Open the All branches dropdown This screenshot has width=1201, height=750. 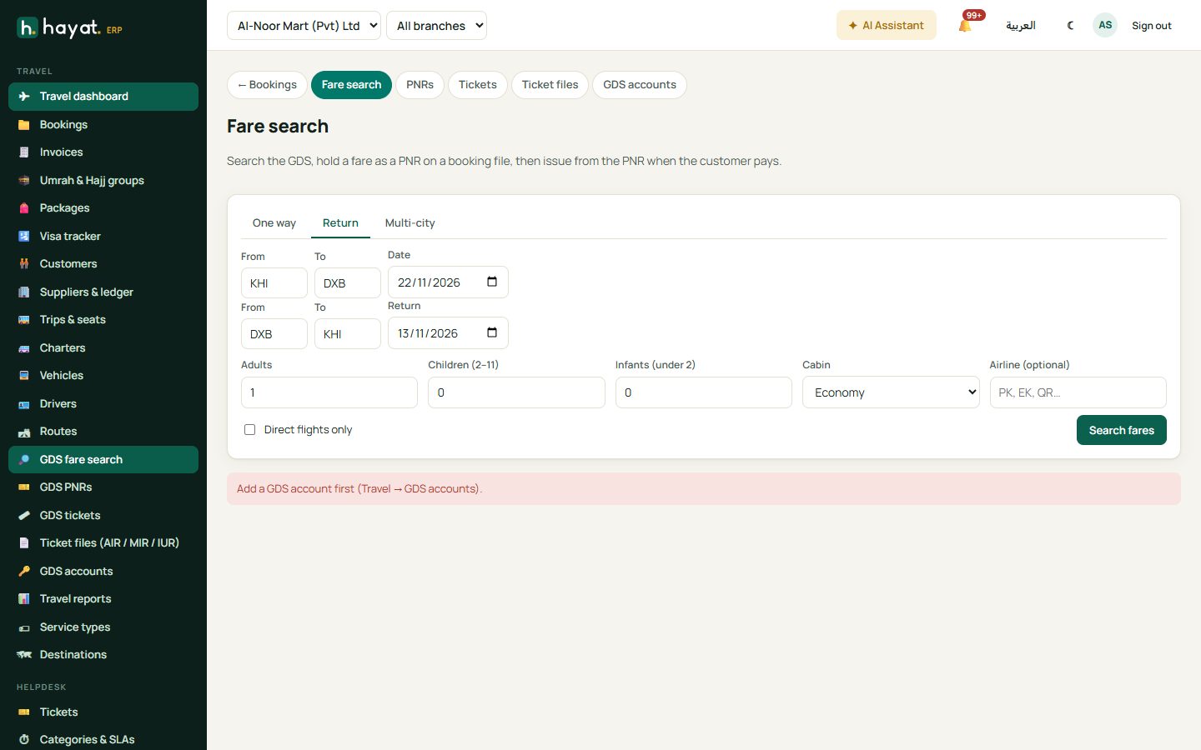(x=436, y=26)
